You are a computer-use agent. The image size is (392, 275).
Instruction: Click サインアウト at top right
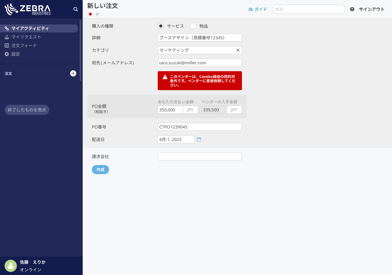[x=371, y=9]
